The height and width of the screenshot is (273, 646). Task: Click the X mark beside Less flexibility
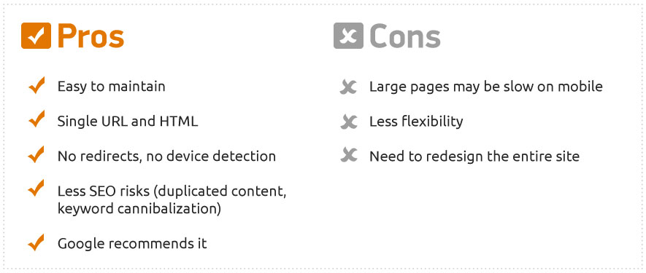[348, 122]
